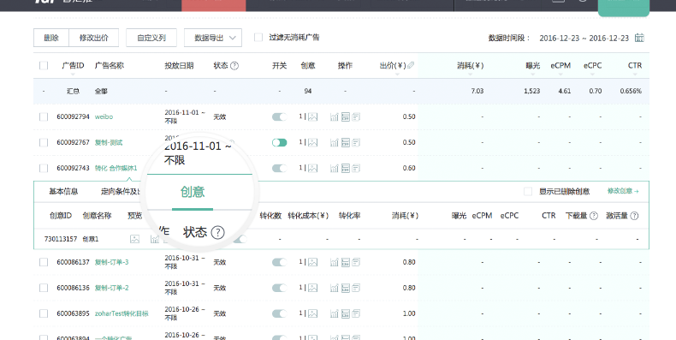The height and width of the screenshot is (340, 676).
Task: Check the select-all checkbox in table header
Action: pyautogui.click(x=44, y=66)
